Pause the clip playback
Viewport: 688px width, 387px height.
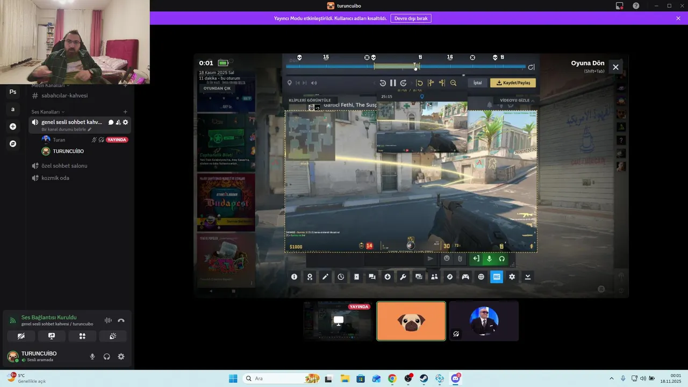tap(393, 83)
